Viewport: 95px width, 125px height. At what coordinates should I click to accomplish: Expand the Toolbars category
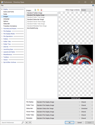pos(2,57)
